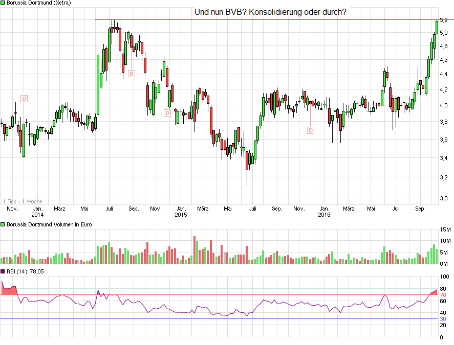This screenshot has height=345, width=454.
Task: Click the 3,6 price axis label
Action: 444,140
